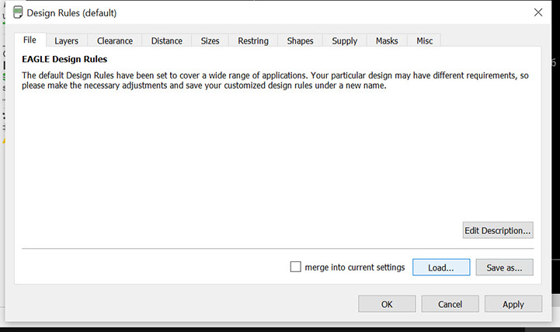Confirm with the OK button
Screen dimensions: 560x332
point(387,304)
